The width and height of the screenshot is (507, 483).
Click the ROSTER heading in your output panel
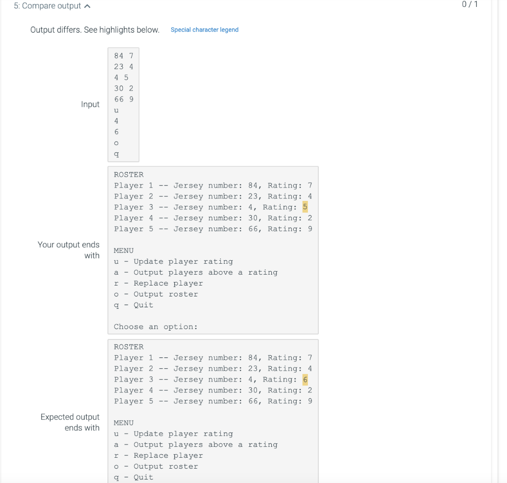128,174
